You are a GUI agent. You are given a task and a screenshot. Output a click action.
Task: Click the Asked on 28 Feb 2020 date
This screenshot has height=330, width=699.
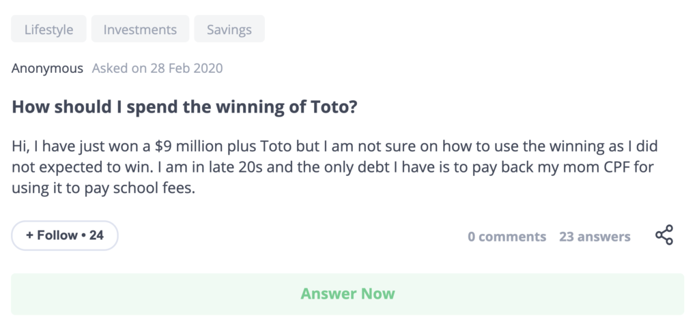pyautogui.click(x=158, y=68)
